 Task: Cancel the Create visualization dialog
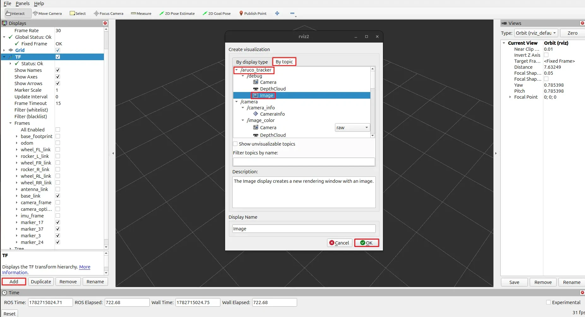[x=339, y=243]
